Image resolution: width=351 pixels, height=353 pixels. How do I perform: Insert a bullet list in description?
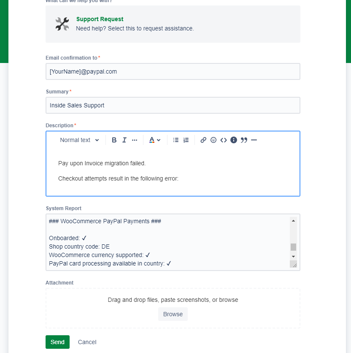[x=176, y=140]
